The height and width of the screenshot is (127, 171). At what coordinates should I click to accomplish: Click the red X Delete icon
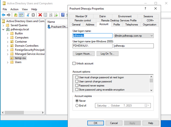(x=40, y=15)
